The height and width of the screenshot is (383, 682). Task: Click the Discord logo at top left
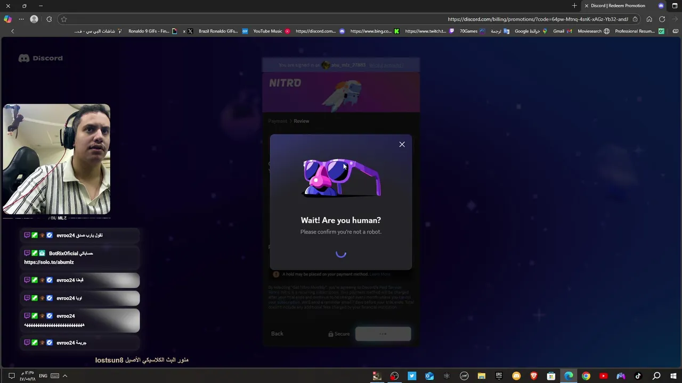tap(40, 58)
